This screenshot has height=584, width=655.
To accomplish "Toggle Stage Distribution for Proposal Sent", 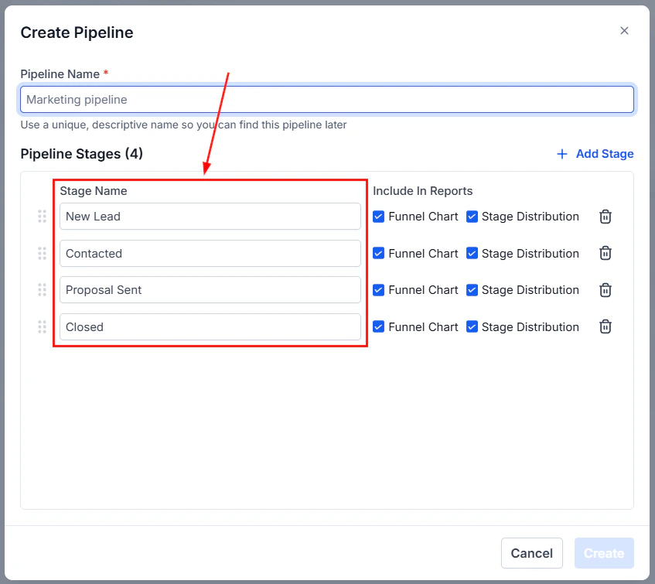I will 472,290.
